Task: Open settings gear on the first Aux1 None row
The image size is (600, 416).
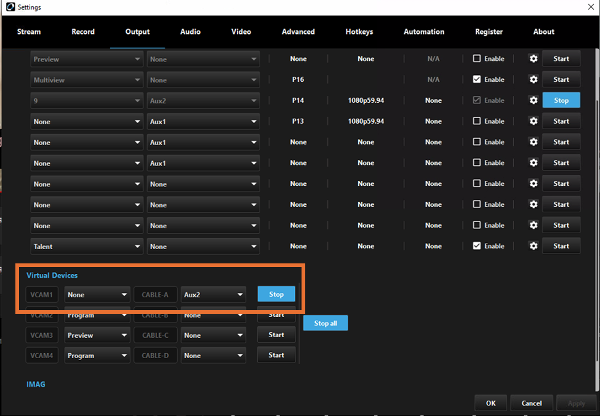Action: click(x=533, y=142)
